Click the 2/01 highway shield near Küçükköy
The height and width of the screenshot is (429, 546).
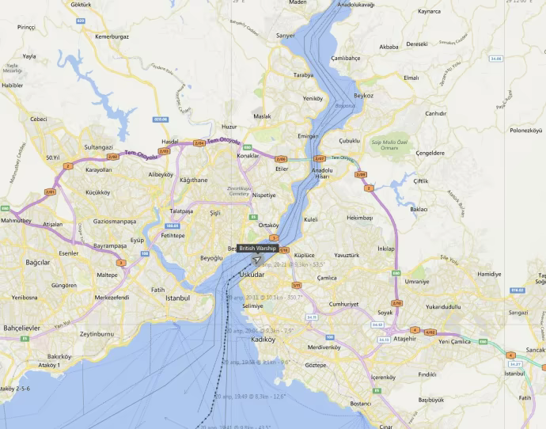50,192
